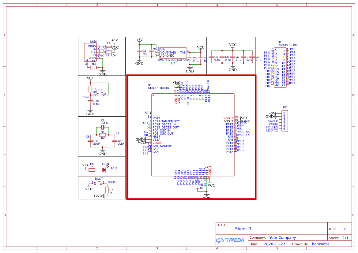
Task: Select the MCU_TX net label at H2
Action: [272, 131]
